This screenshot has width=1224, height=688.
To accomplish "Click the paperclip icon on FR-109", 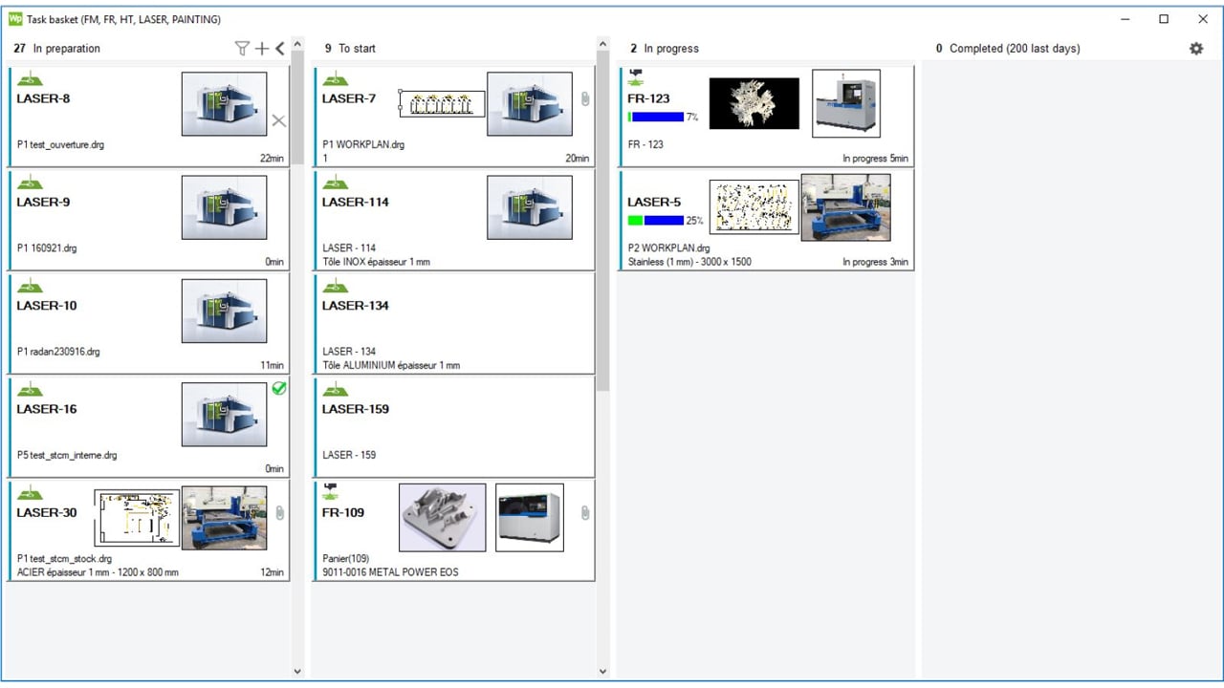I will pos(585,513).
